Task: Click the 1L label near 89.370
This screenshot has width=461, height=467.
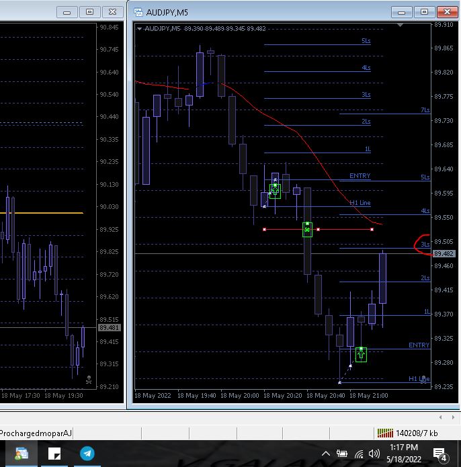Action: (427, 312)
